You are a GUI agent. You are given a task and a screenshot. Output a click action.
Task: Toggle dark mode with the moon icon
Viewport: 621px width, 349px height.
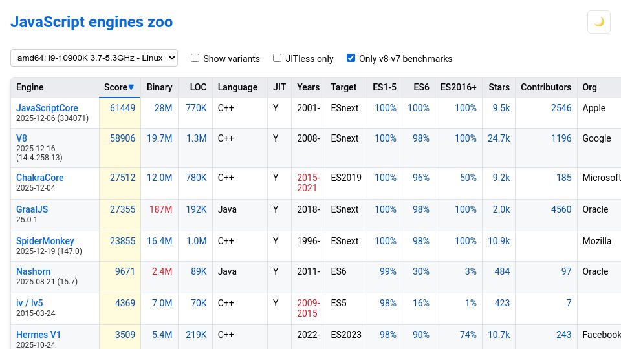coord(599,22)
